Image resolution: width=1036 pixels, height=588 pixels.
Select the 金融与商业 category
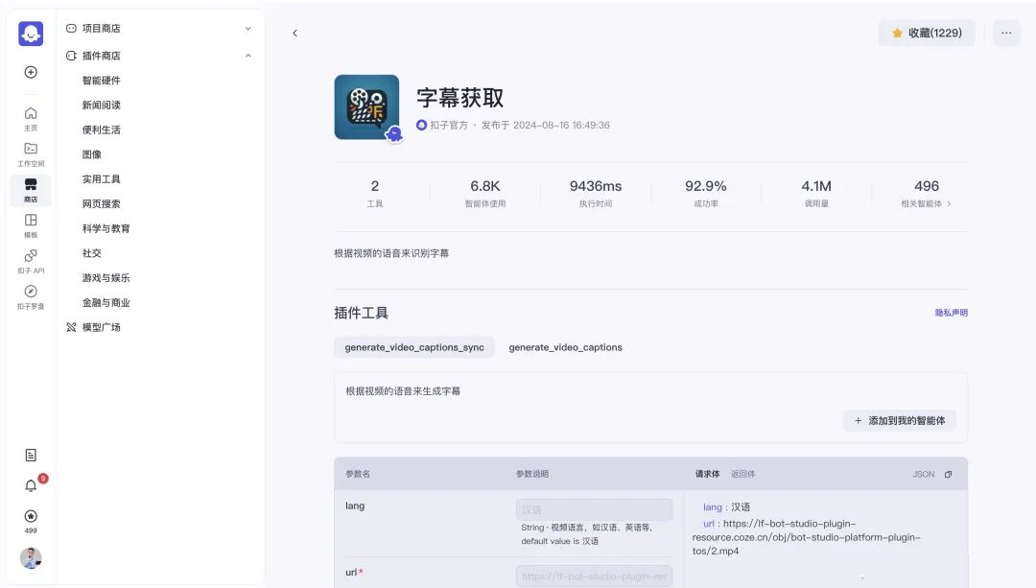point(106,302)
